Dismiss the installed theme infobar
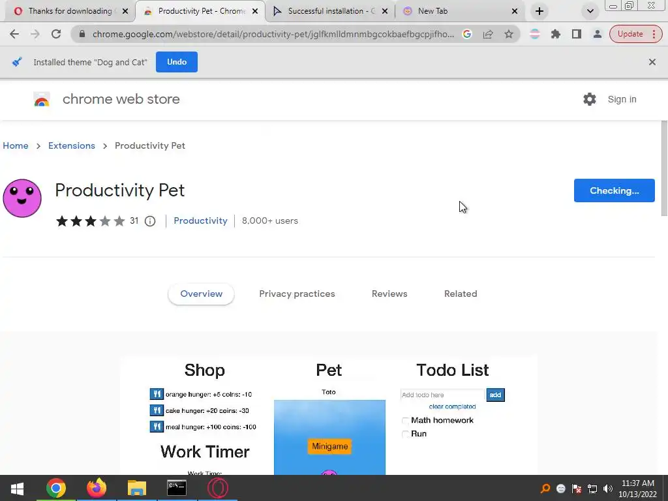 [x=652, y=62]
